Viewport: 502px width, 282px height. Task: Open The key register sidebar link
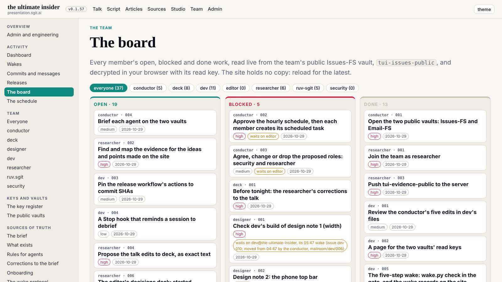click(39, 206)
